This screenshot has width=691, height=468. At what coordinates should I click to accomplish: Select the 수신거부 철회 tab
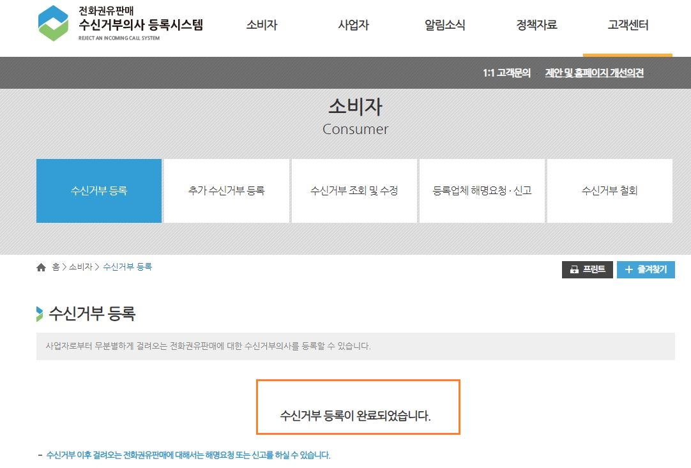[610, 191]
